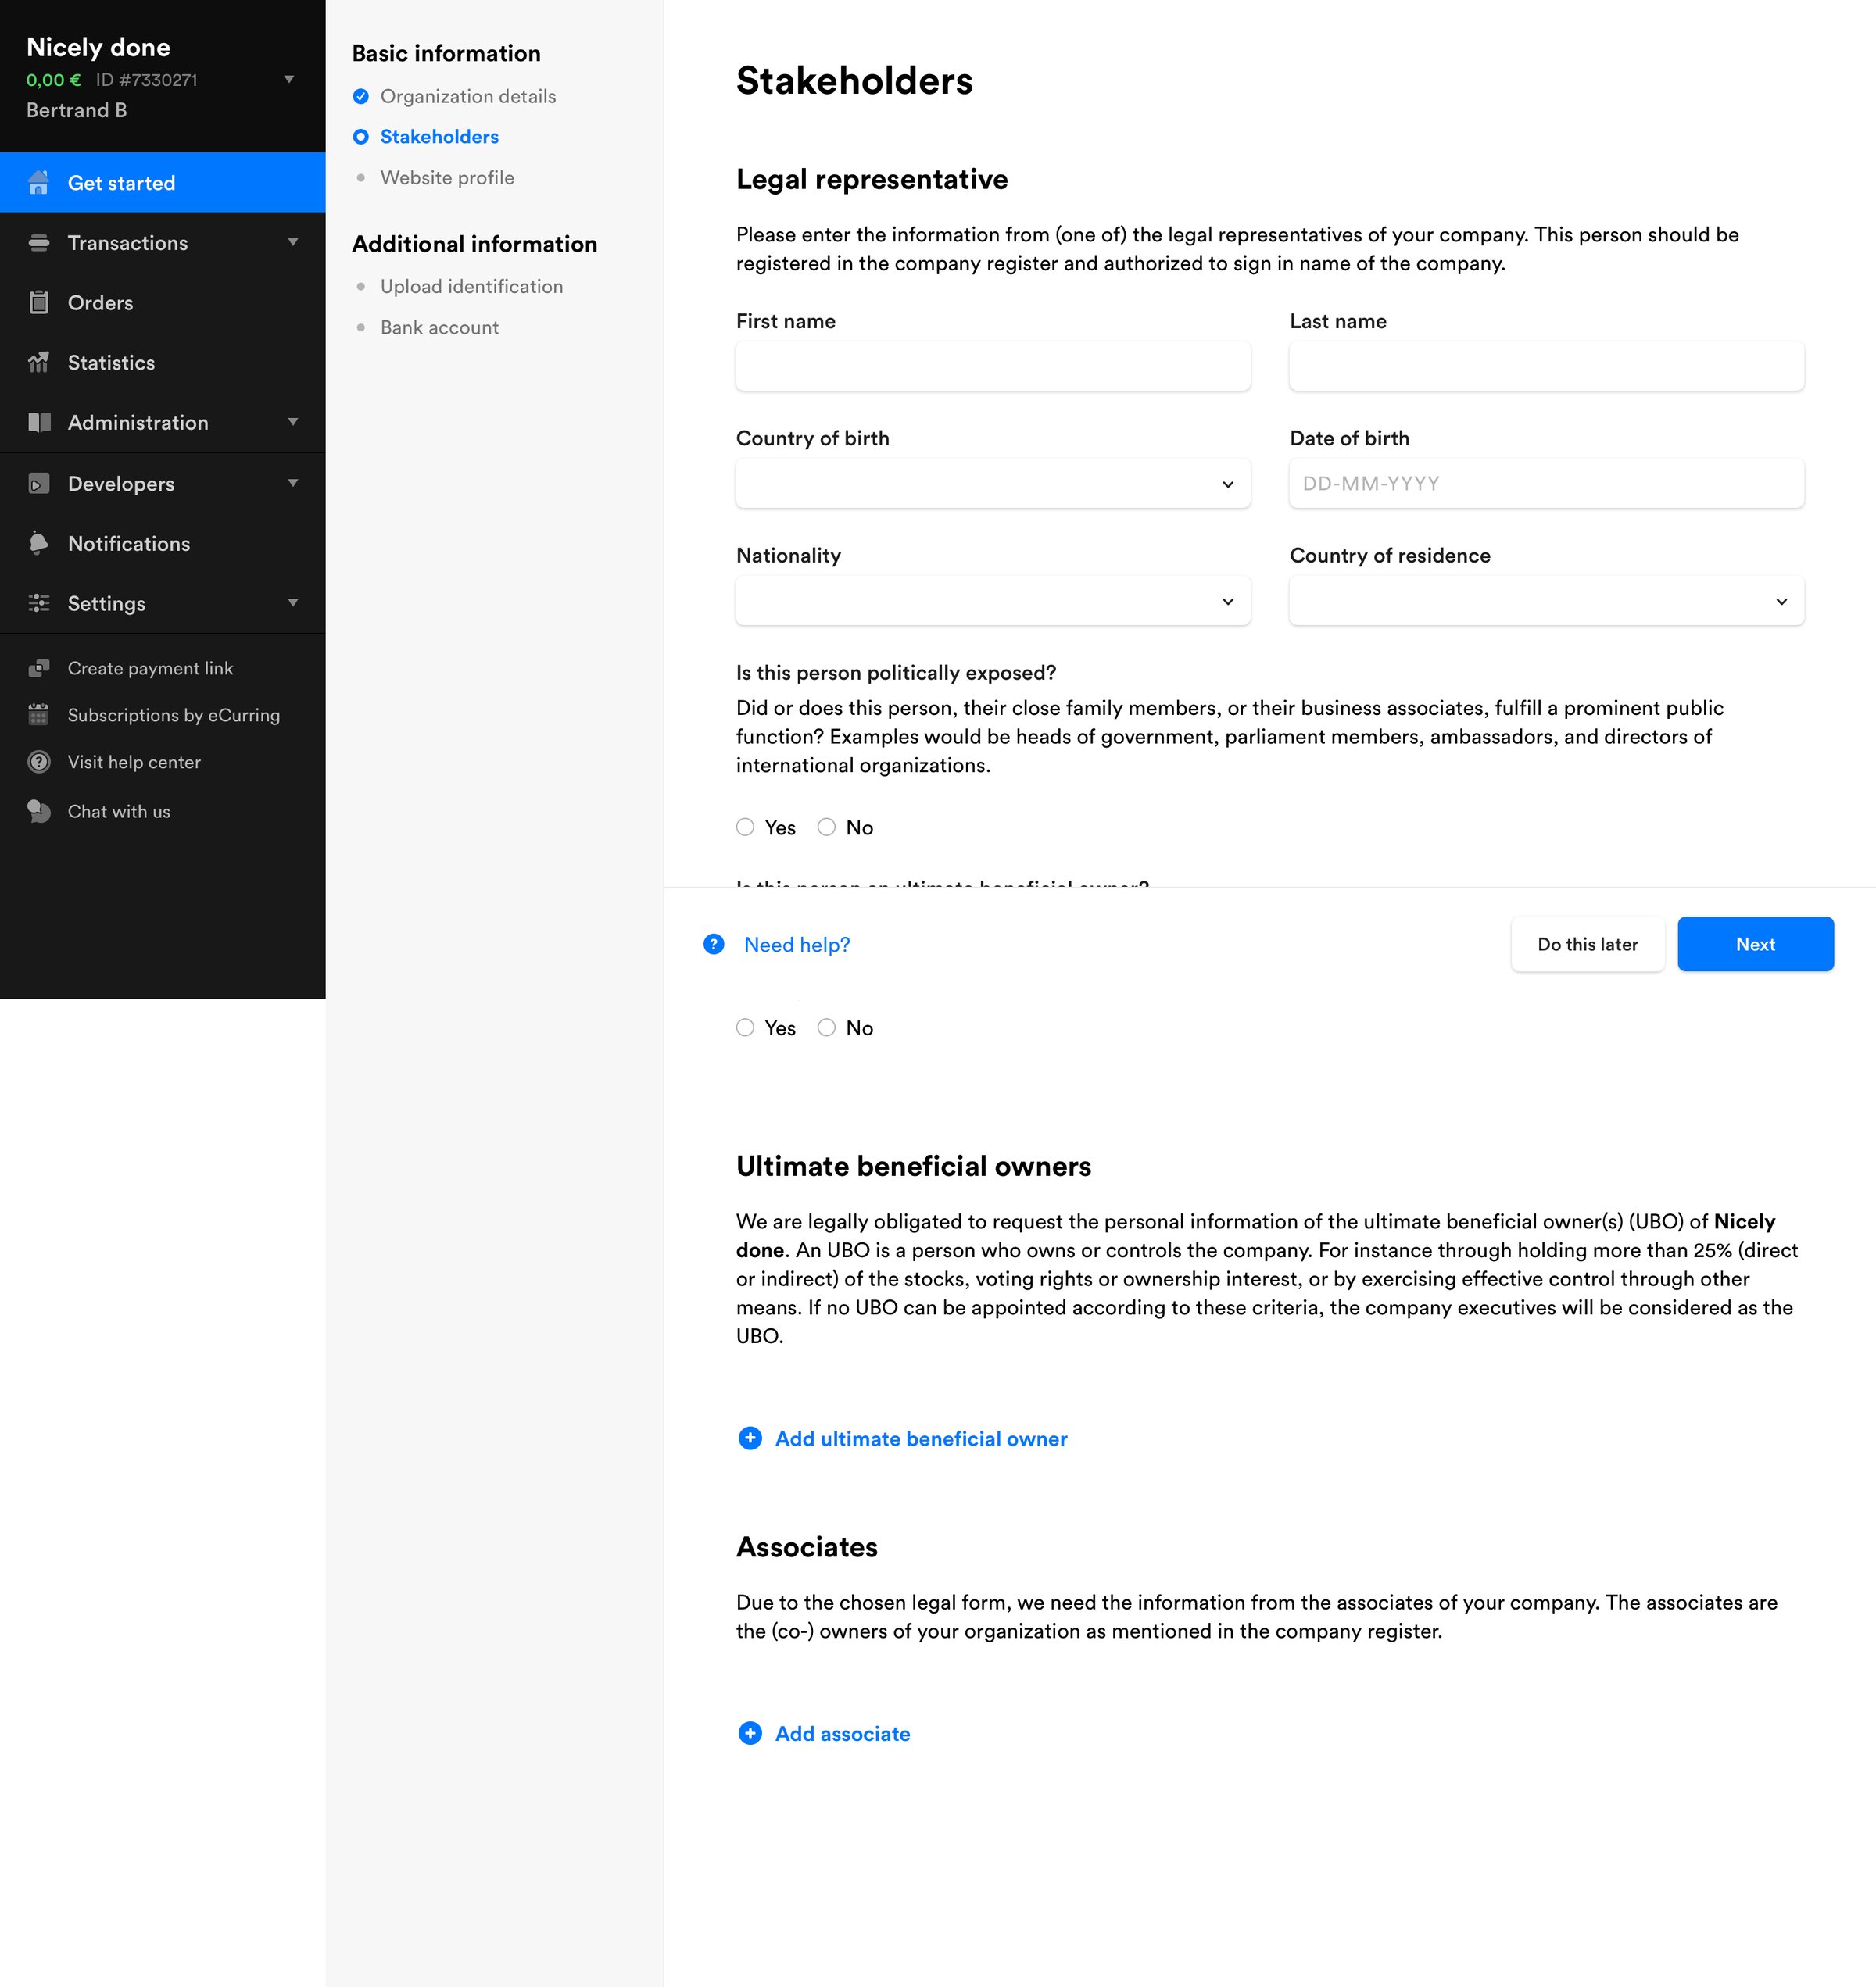This screenshot has width=1876, height=1987.
Task: Open the Nationality dropdown
Action: pos(993,601)
